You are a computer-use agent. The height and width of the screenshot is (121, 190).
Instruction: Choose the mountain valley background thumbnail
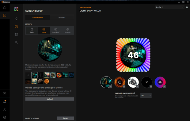click(x=34, y=81)
